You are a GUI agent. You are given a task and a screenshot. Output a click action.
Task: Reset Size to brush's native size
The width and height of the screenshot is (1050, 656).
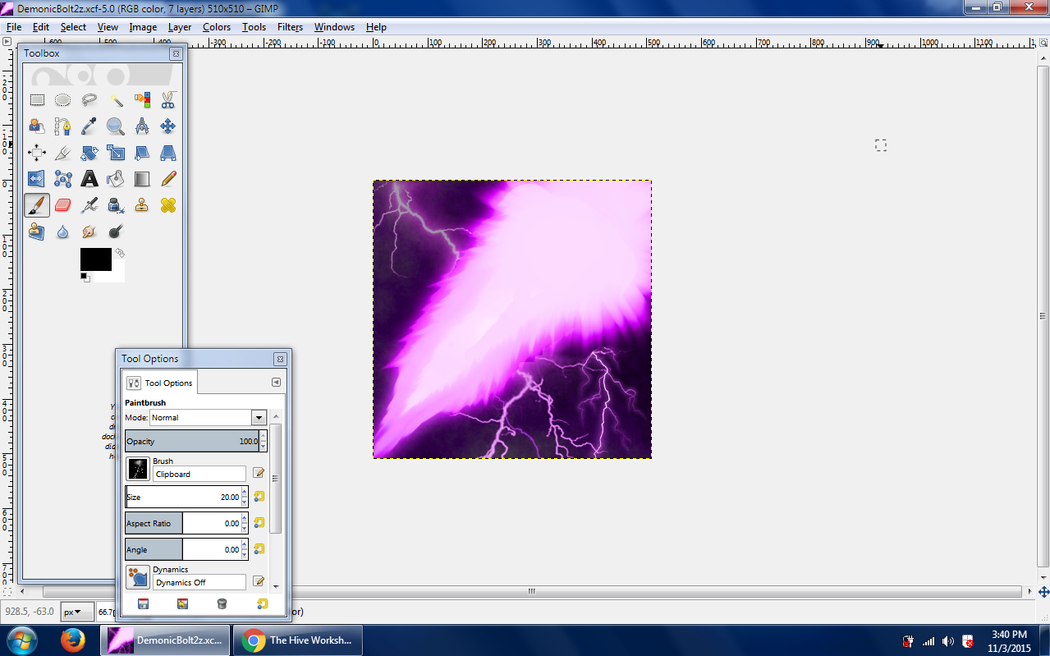click(x=259, y=497)
